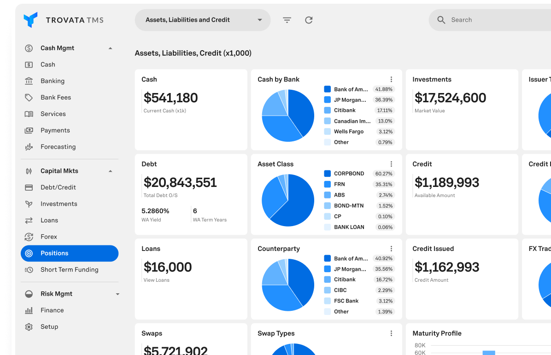Click the refresh icon in the toolbar
Screen dimensions: 551x355
(x=309, y=20)
